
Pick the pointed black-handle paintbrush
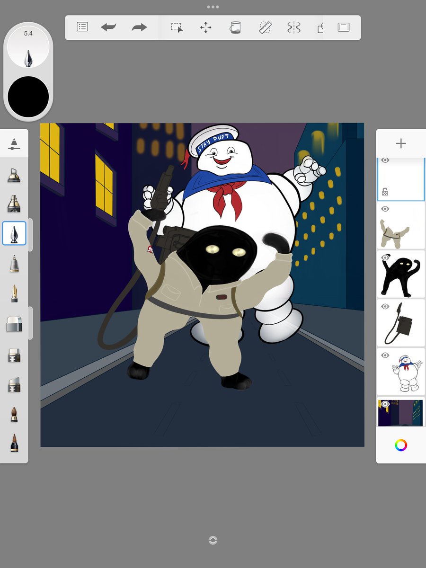tap(14, 444)
